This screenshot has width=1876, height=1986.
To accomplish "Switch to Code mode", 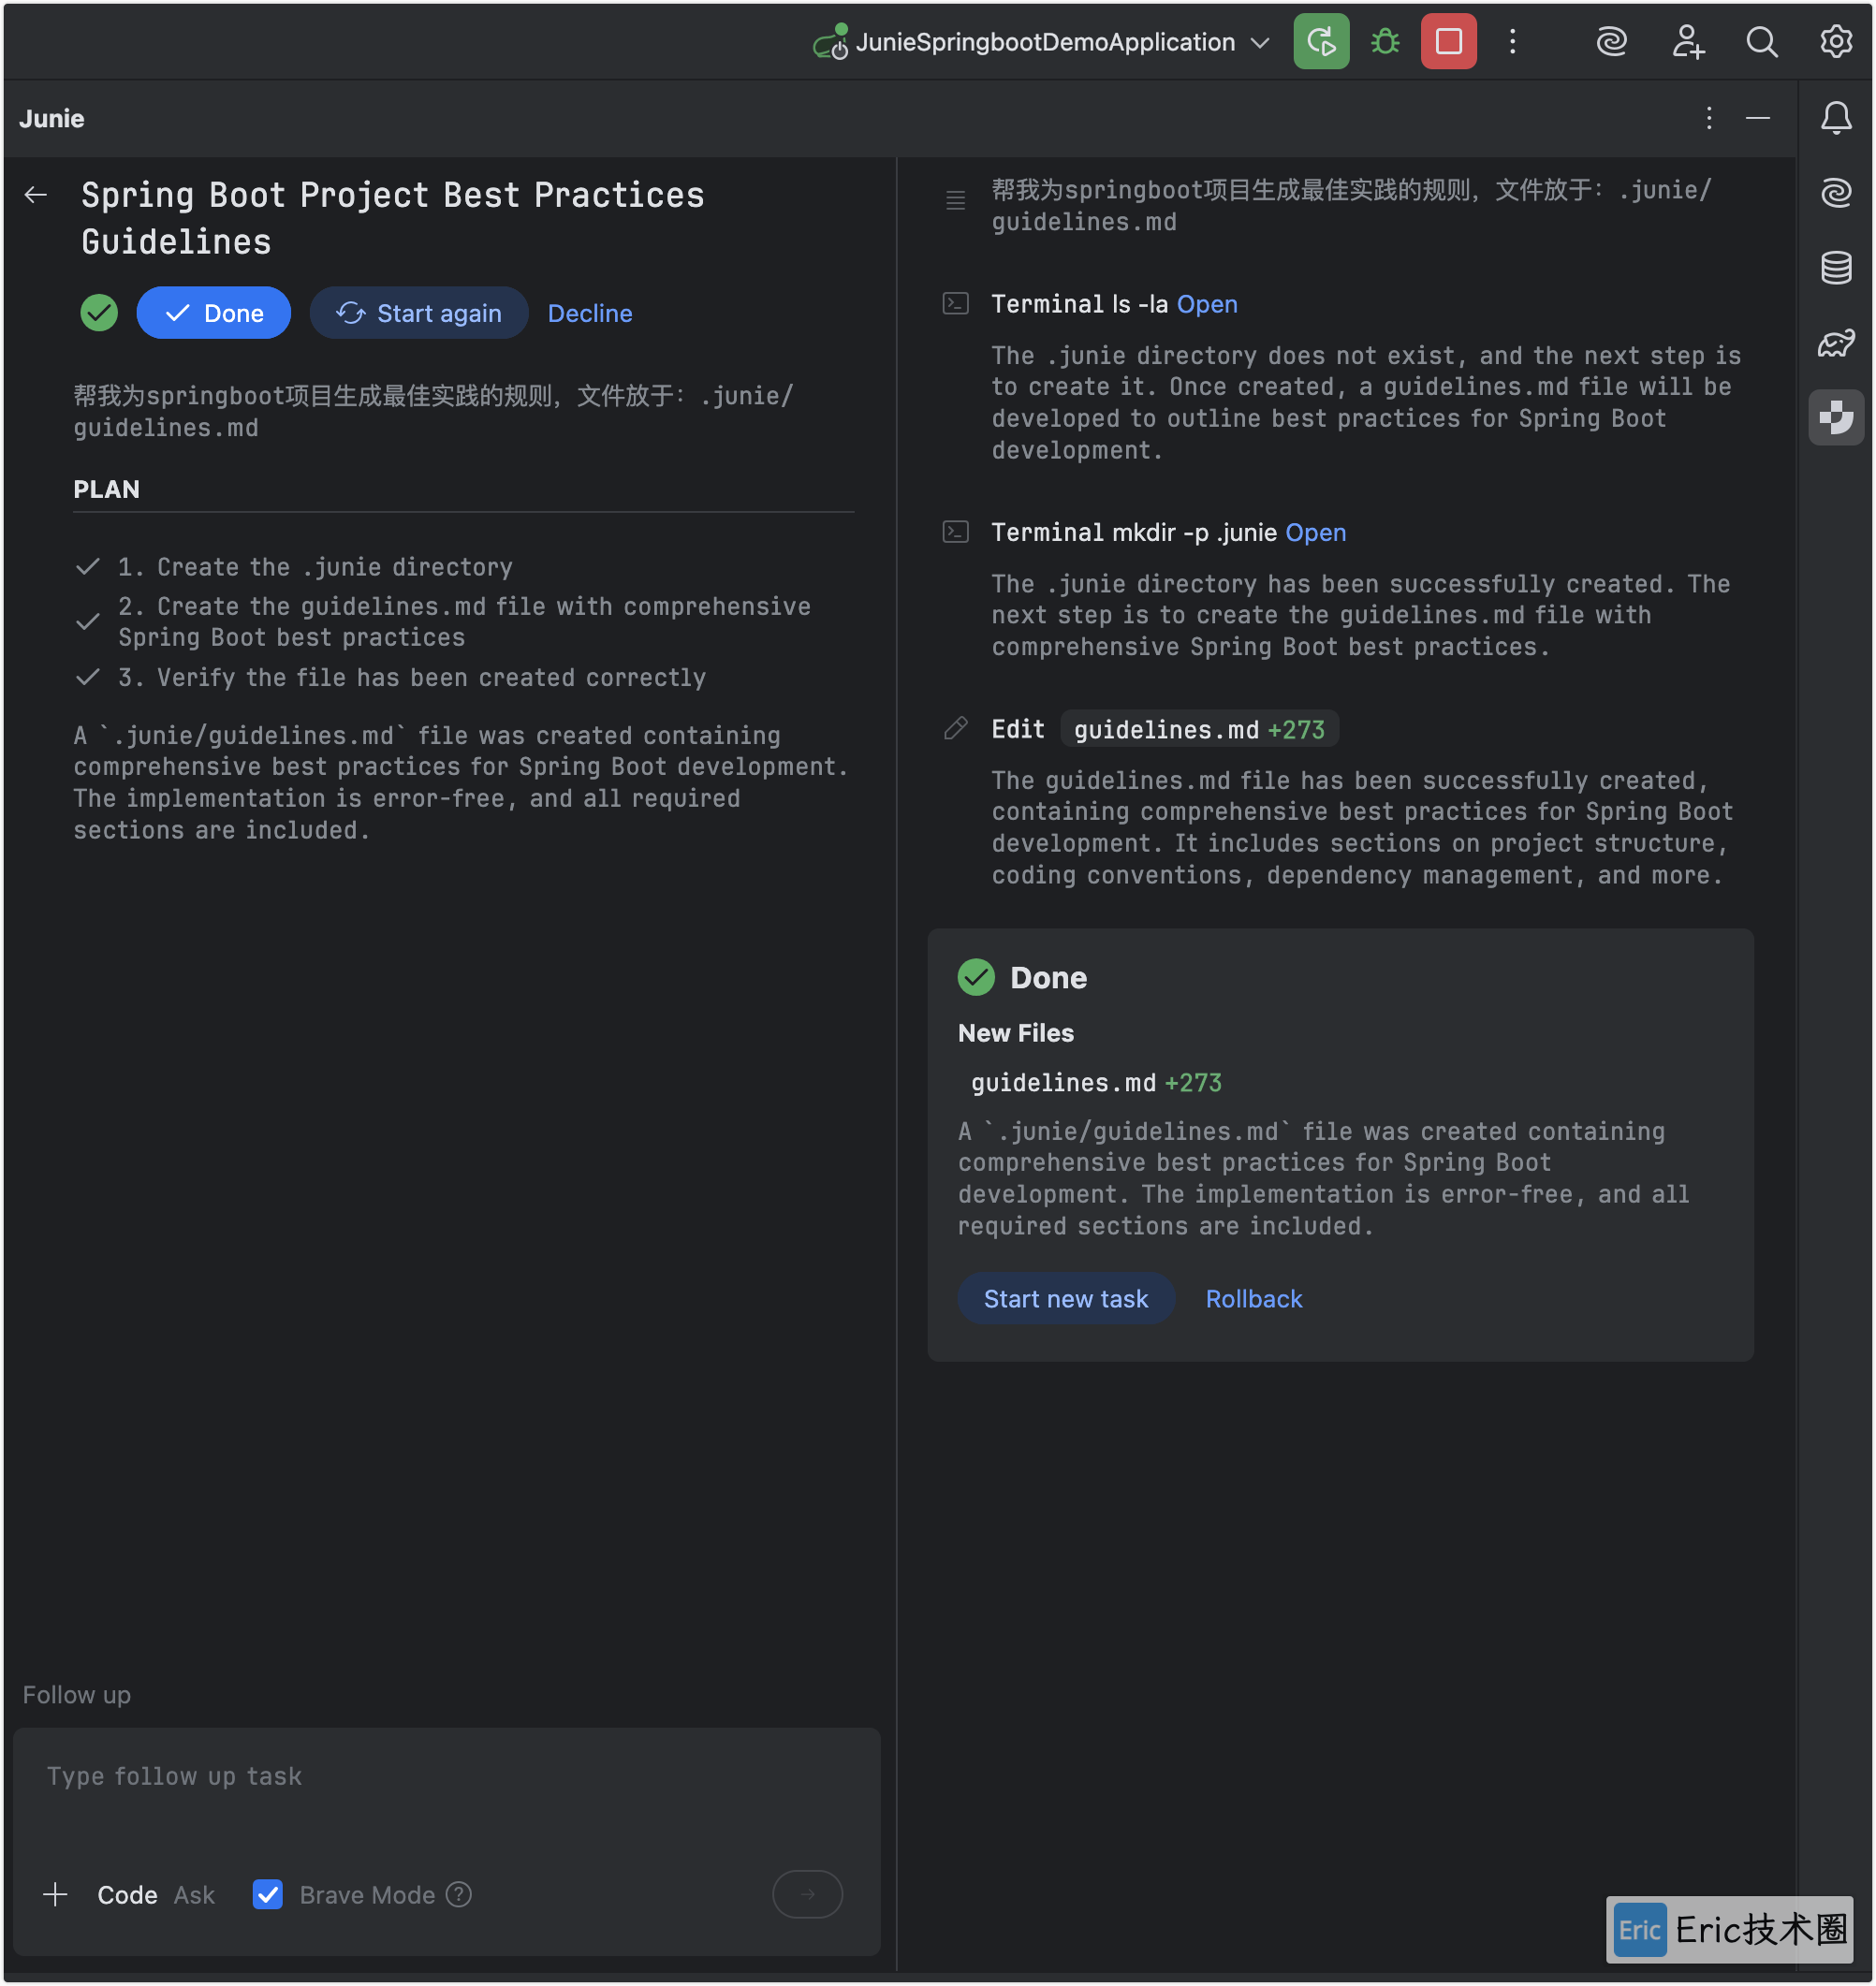I will point(127,1894).
